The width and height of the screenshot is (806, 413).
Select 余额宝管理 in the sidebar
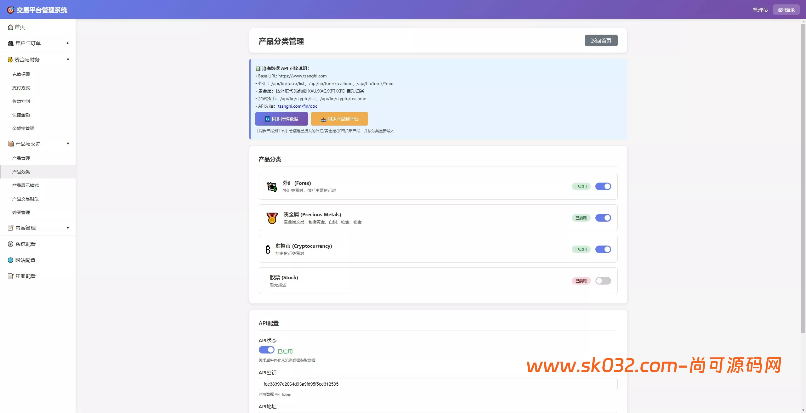(24, 128)
